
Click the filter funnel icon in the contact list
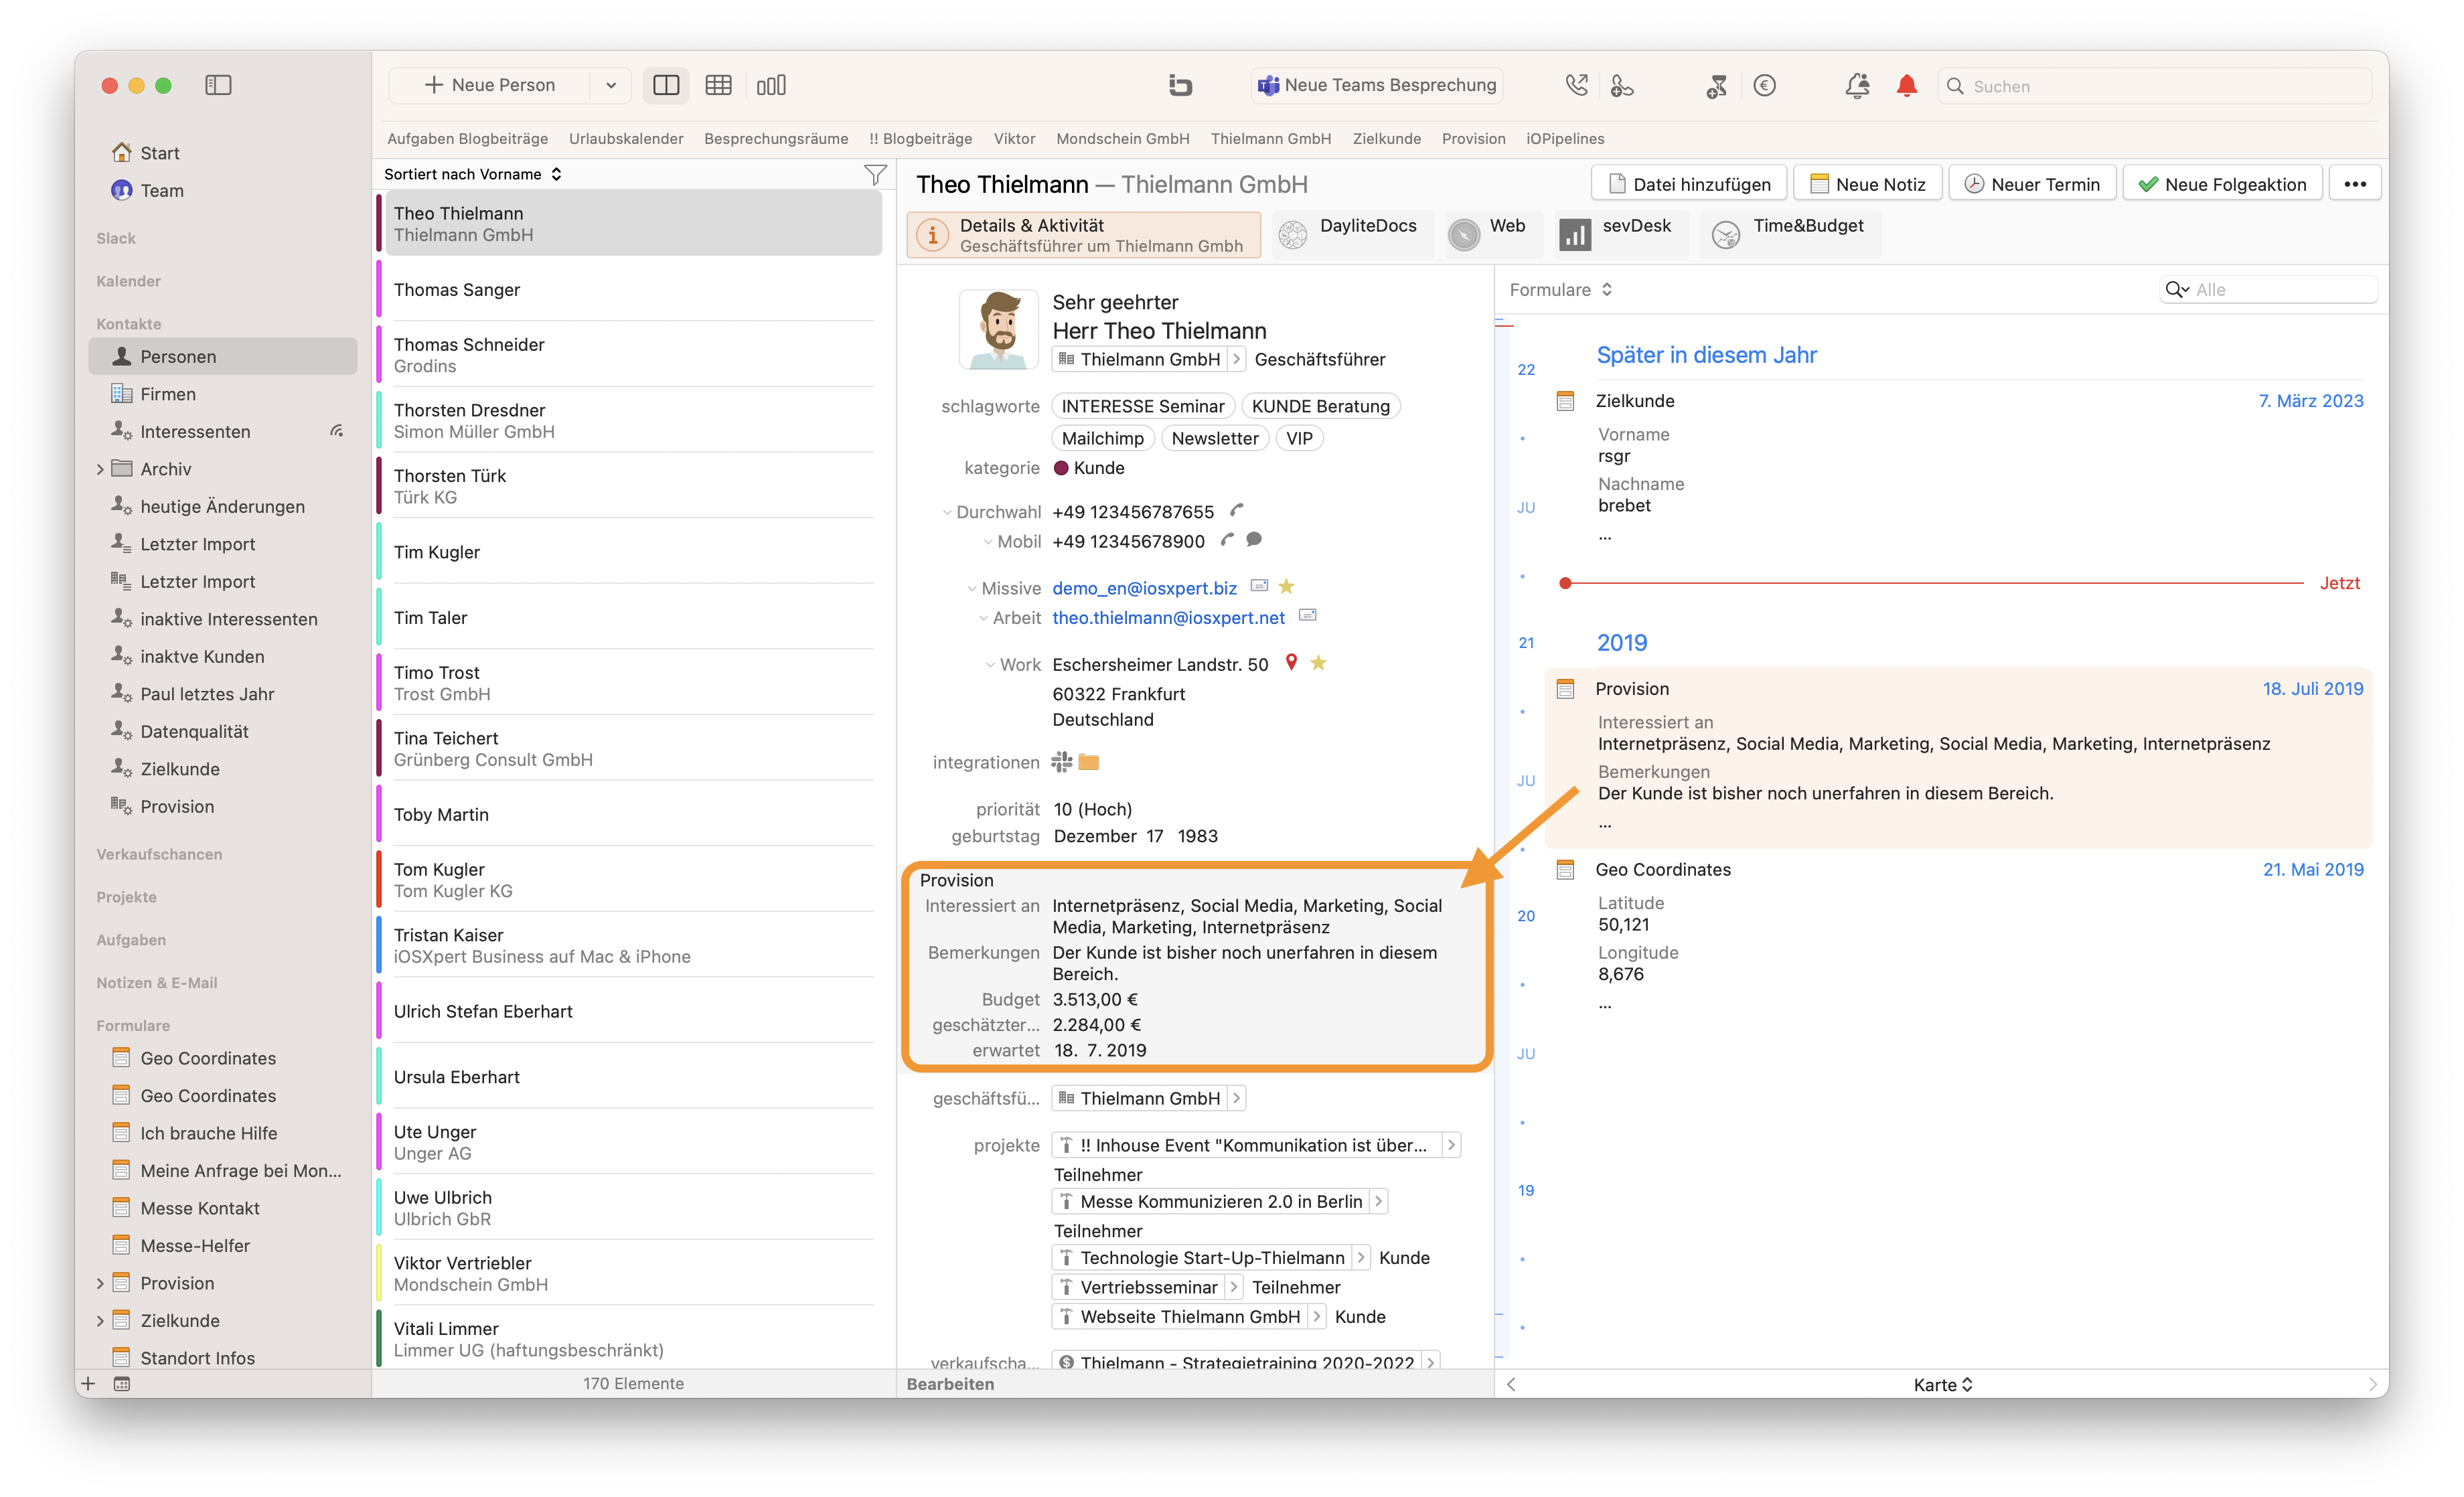point(875,175)
